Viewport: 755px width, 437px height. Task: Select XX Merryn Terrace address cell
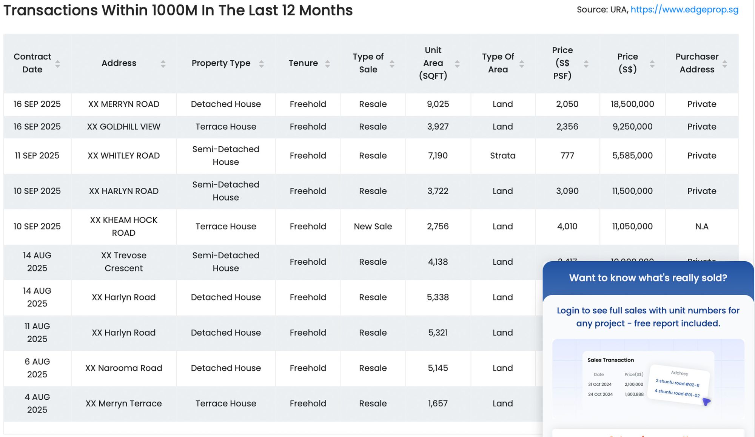123,403
